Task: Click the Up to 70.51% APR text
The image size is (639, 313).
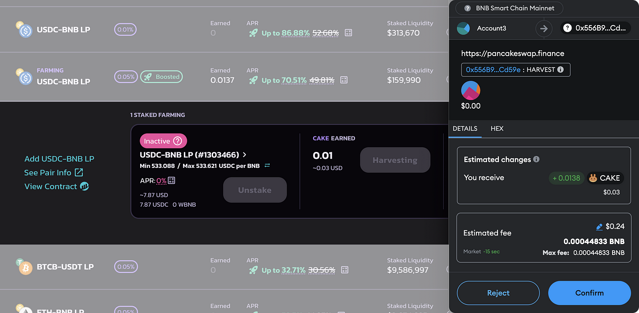Action: coord(284,80)
